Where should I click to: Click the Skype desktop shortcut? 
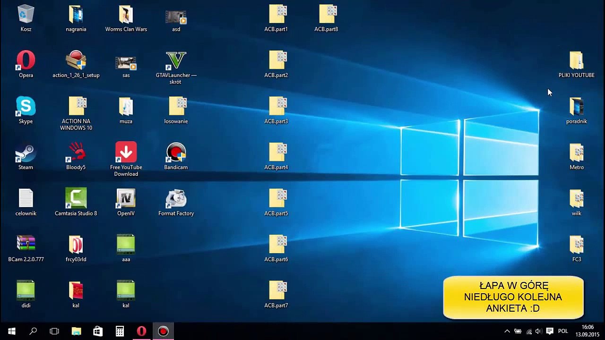coord(26,106)
